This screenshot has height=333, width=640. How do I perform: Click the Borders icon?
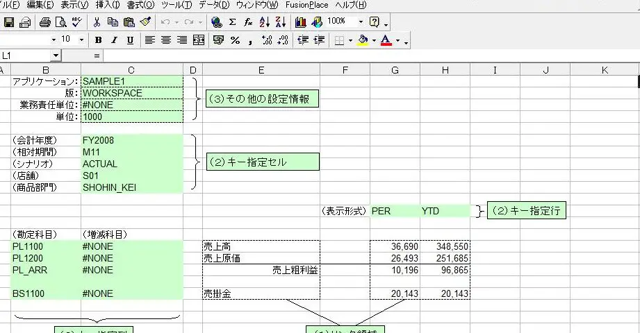(x=339, y=40)
